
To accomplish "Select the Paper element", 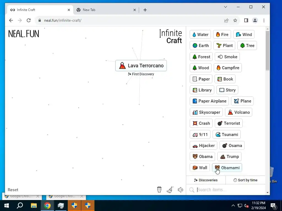I will (201, 79).
